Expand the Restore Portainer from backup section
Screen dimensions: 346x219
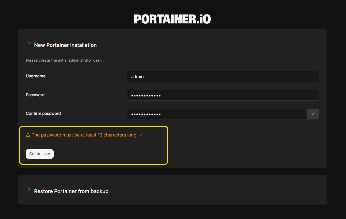[29, 189]
